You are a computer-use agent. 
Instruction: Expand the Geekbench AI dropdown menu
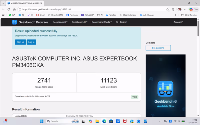(79, 22)
